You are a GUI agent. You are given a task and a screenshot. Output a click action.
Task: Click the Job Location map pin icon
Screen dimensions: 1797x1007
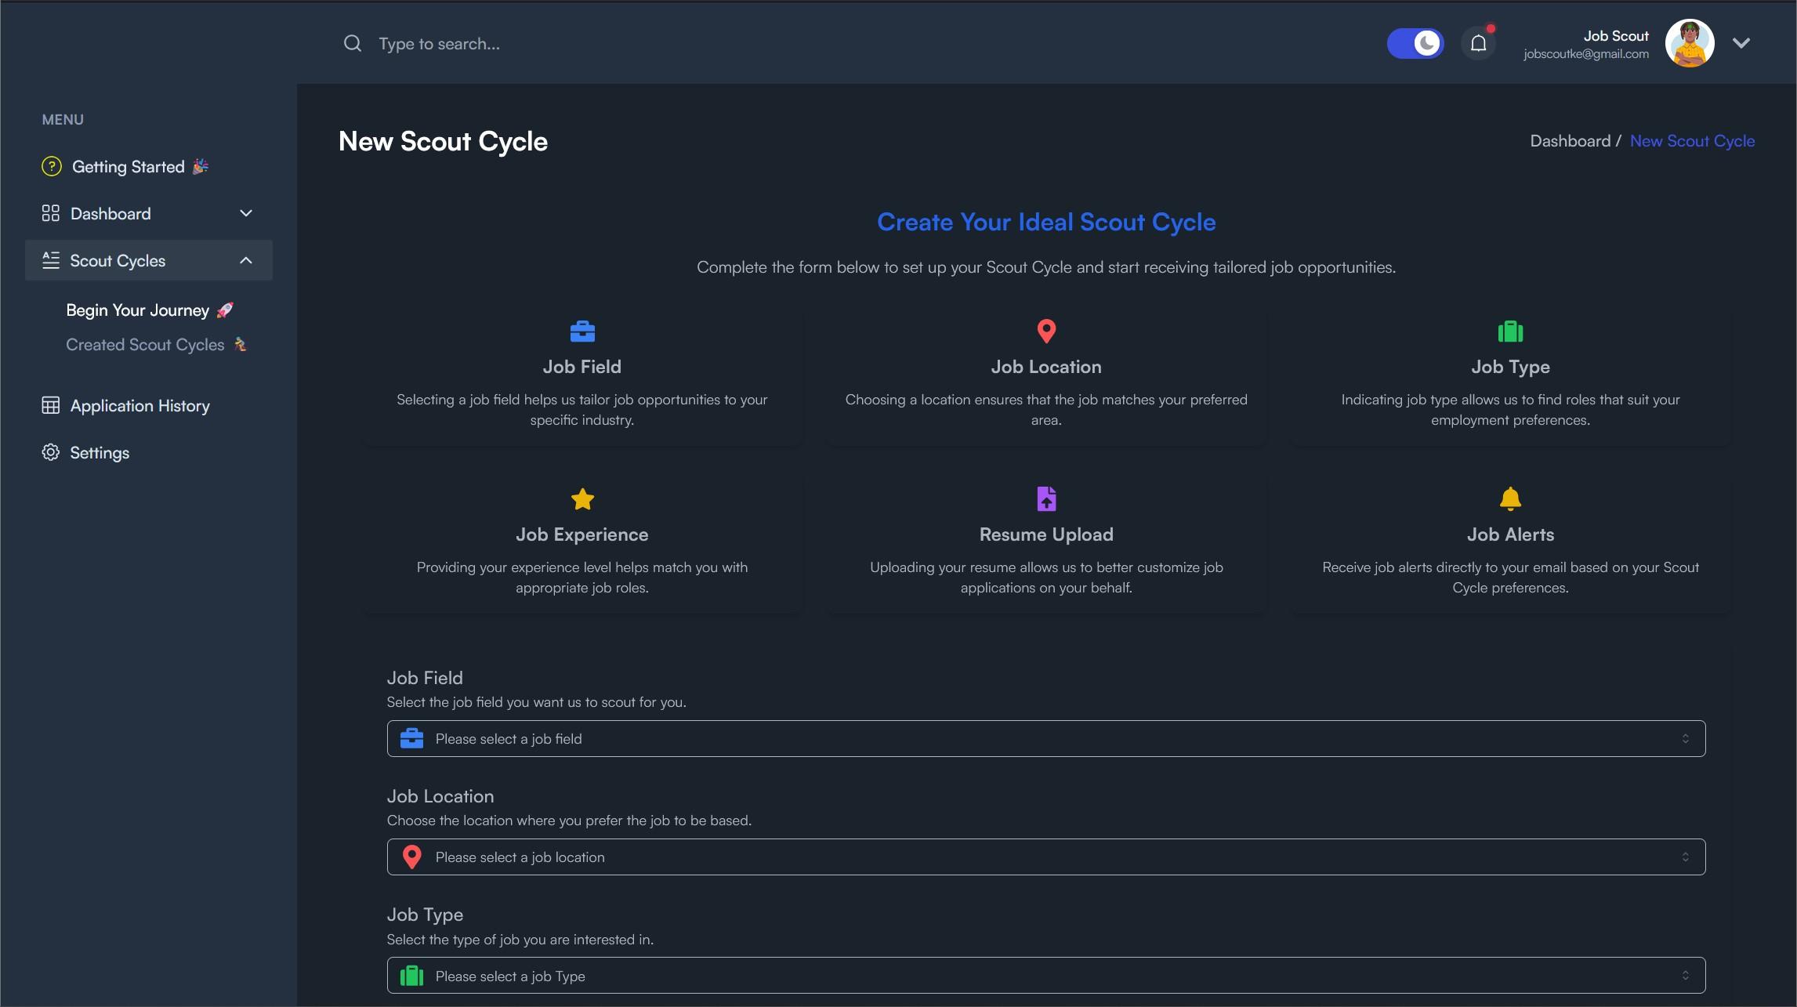click(x=1045, y=332)
